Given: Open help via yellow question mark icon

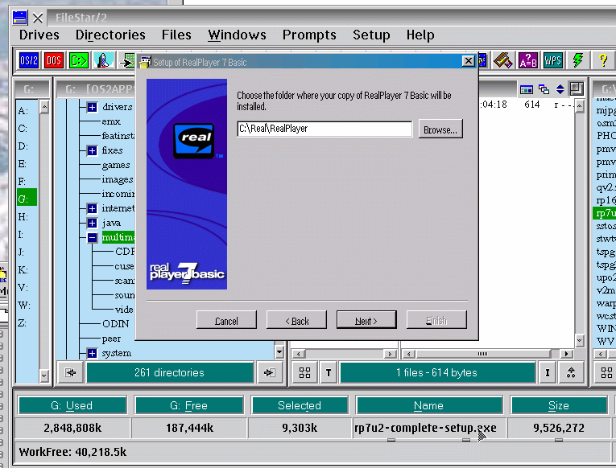Looking at the screenshot, I should [x=603, y=60].
